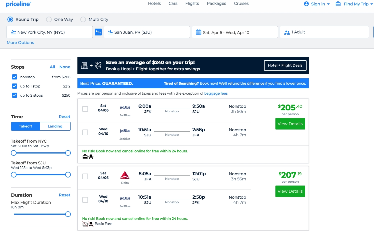Click Takeoff from NYC left slider handle
The image size is (374, 231).
point(14,153)
